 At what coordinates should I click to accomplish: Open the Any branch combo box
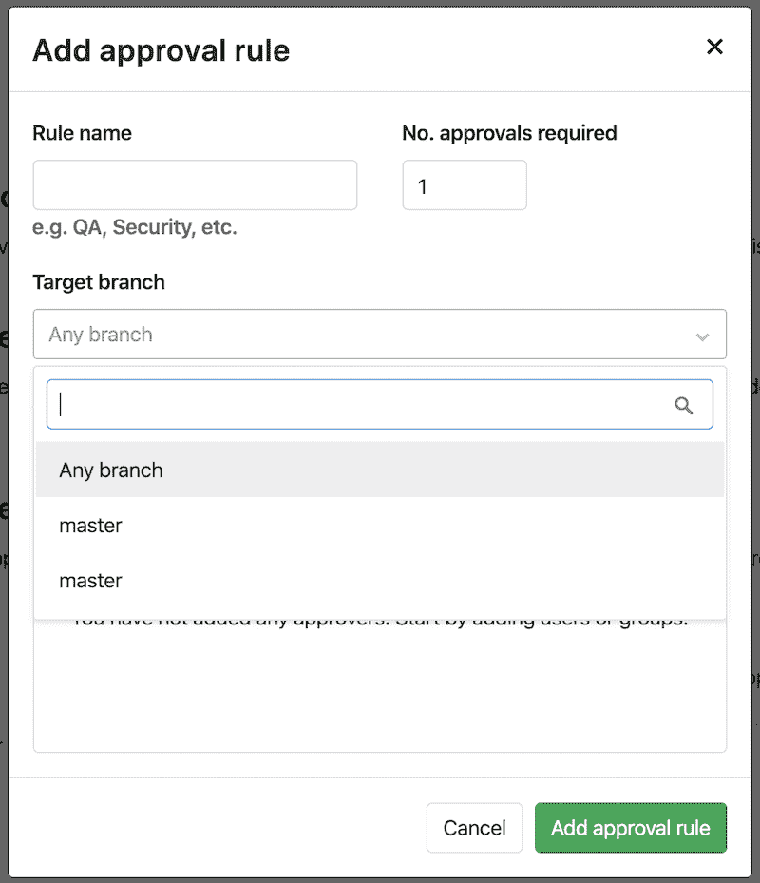pyautogui.click(x=361, y=335)
